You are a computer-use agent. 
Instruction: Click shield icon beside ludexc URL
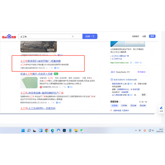pos(131,63)
